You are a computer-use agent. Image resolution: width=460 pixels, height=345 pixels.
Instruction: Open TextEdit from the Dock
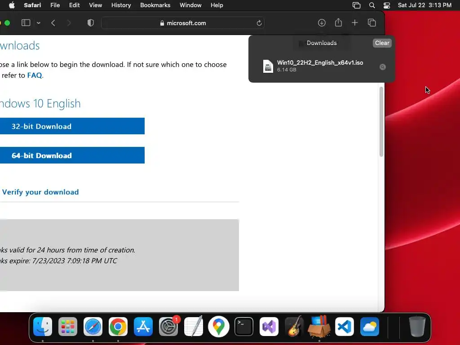(x=194, y=326)
